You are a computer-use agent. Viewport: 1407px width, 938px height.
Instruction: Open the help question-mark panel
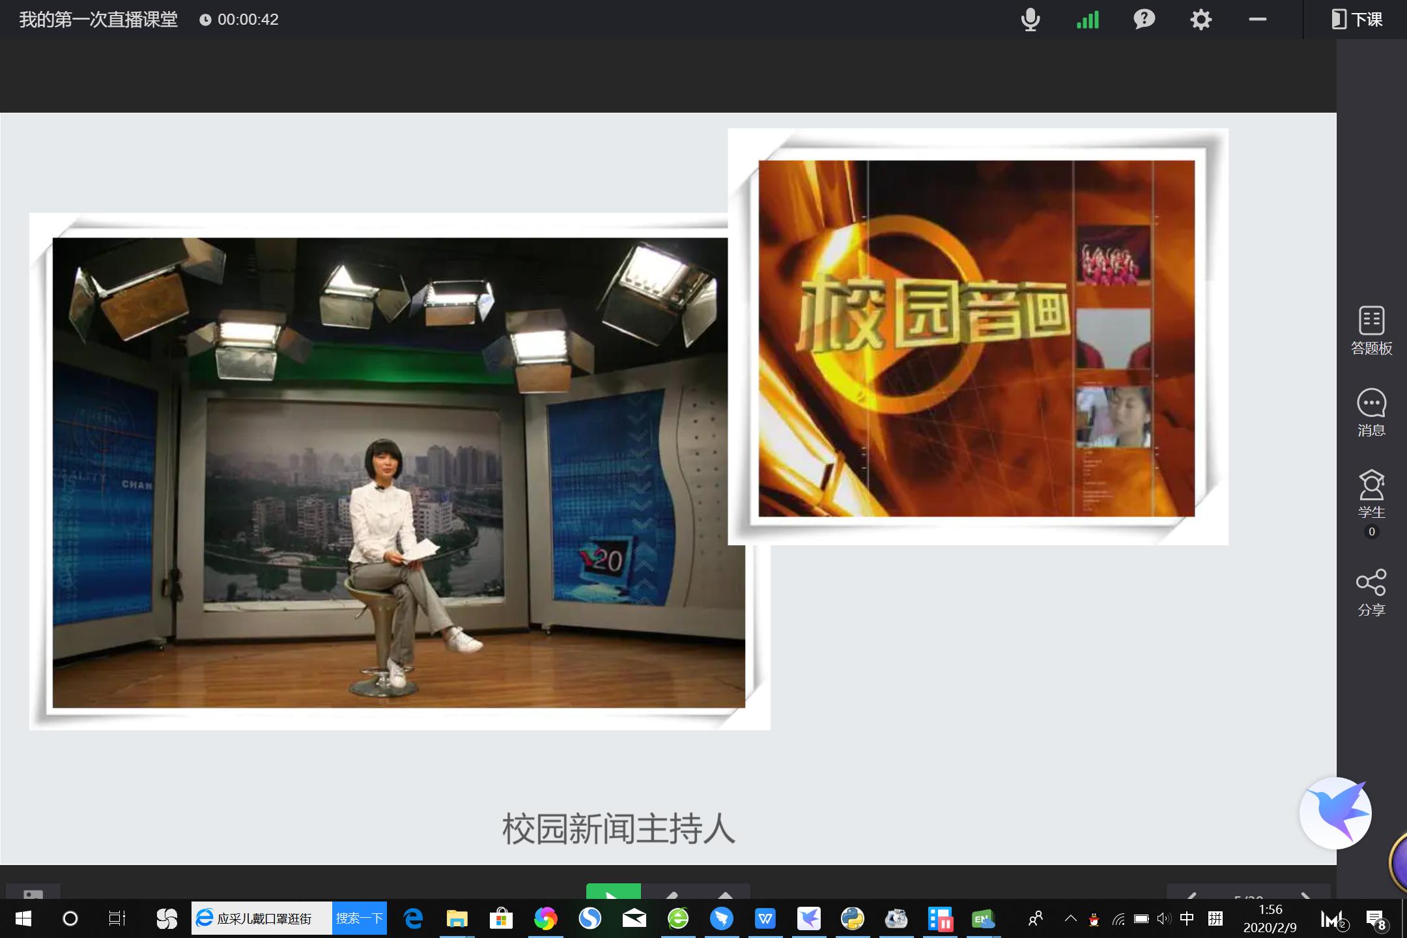(1143, 20)
